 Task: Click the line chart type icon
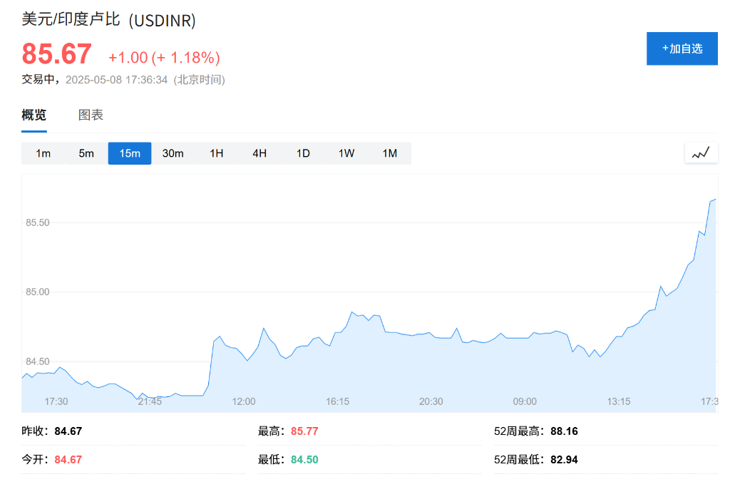click(701, 153)
